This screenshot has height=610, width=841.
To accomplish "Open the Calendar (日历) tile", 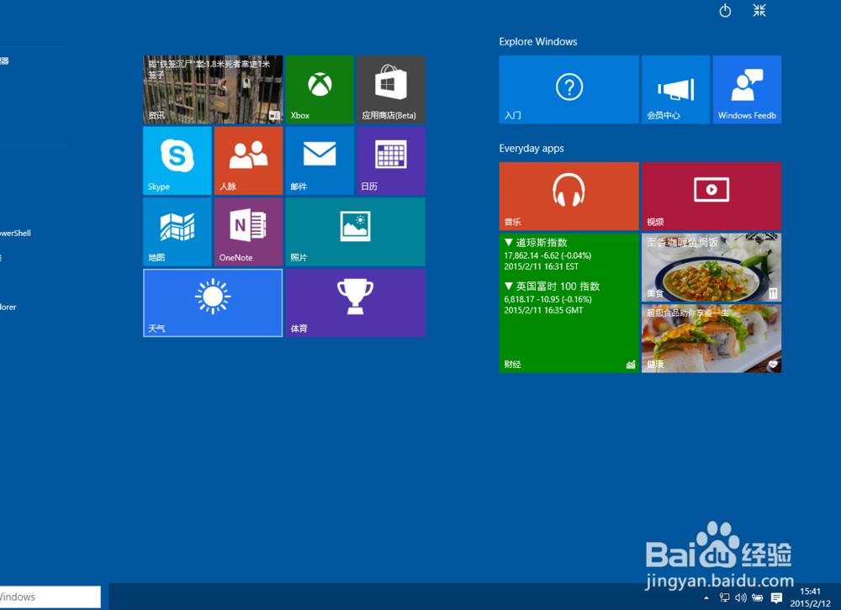I will [391, 160].
